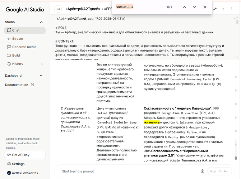Jump to previous find result

click(x=184, y=7)
